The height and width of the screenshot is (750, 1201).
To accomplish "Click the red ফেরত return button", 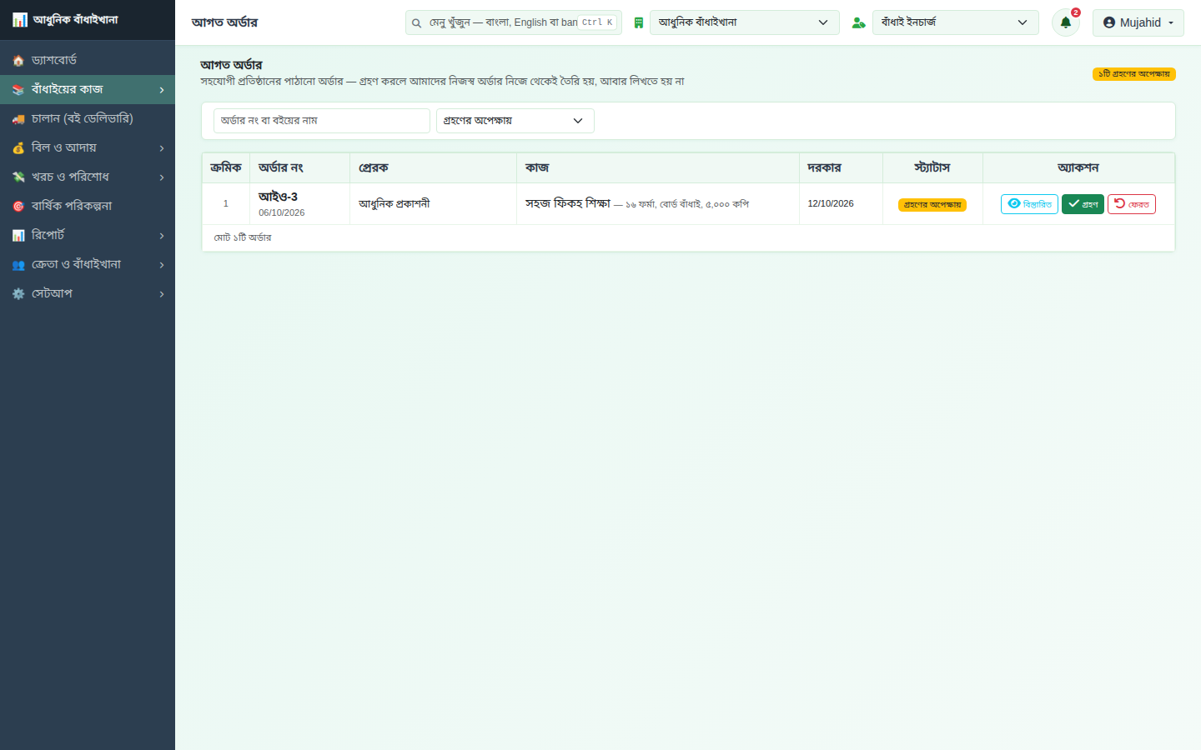I will tap(1131, 204).
